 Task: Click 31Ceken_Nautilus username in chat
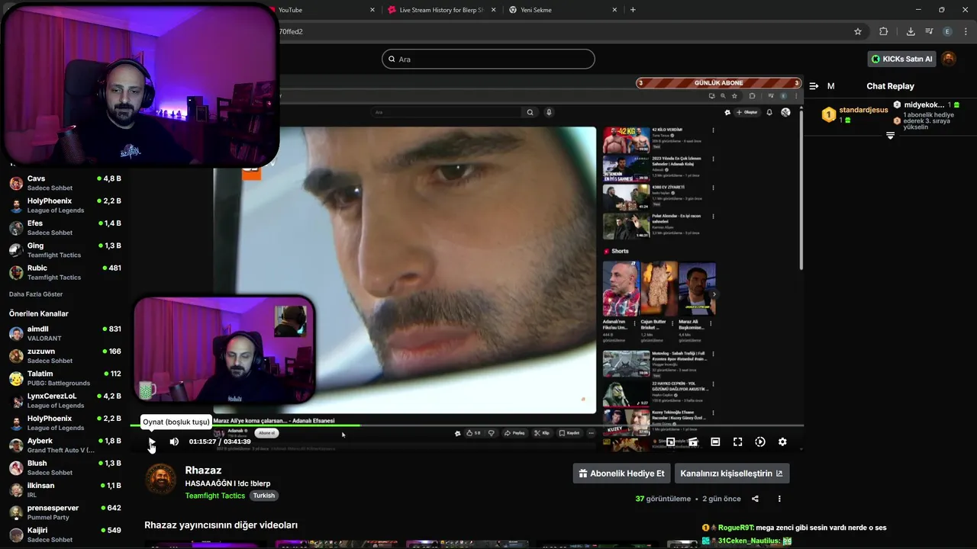(749, 541)
